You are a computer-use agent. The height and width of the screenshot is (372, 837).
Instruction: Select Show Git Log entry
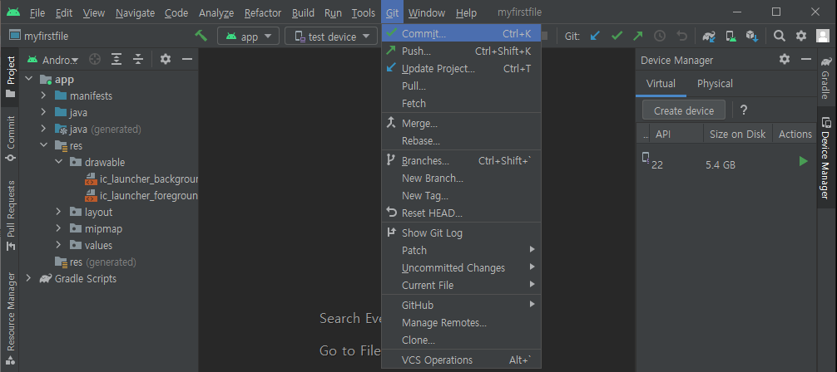[x=461, y=232]
